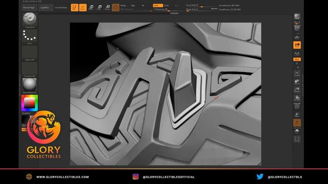Switch to Zcut mode
The width and height of the screenshot is (328, 184).
coord(177,6)
